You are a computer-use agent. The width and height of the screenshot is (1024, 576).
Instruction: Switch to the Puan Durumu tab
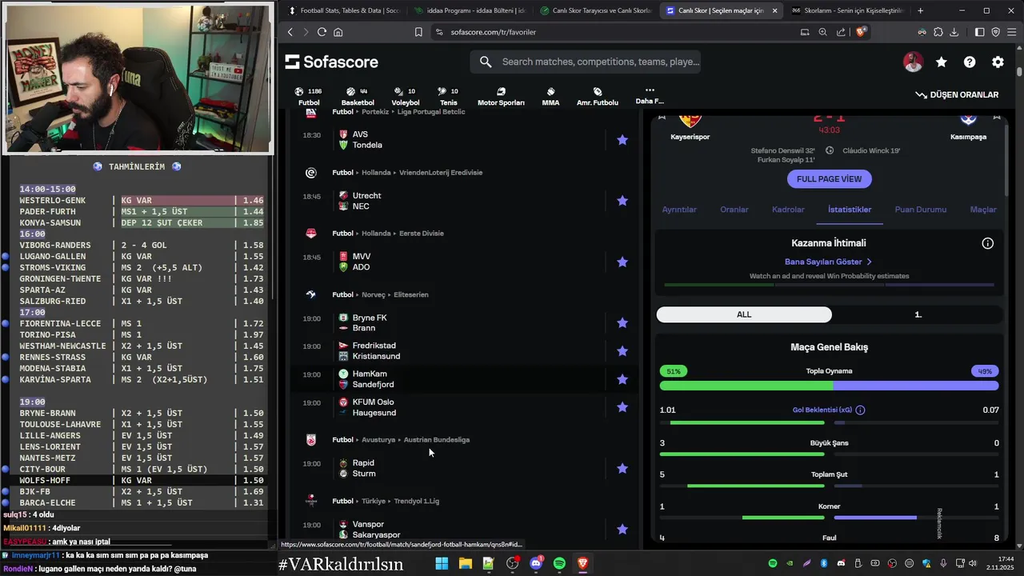pos(920,210)
